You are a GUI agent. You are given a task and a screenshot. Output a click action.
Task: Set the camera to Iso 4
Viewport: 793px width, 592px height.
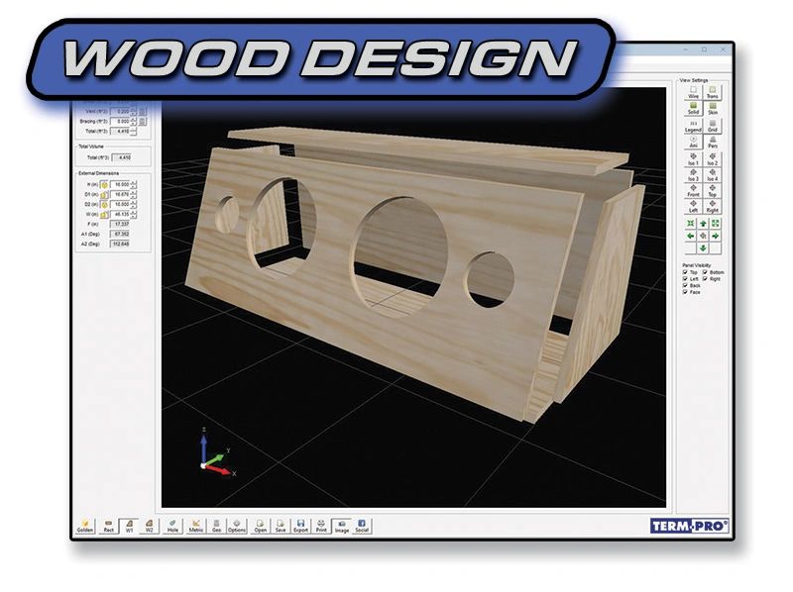point(712,175)
